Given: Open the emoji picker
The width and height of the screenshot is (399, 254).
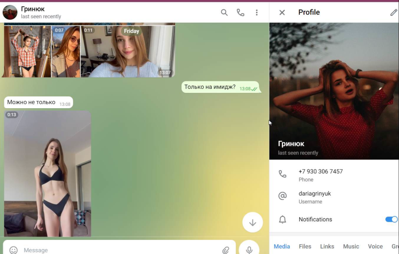Looking at the screenshot, I should [14, 250].
